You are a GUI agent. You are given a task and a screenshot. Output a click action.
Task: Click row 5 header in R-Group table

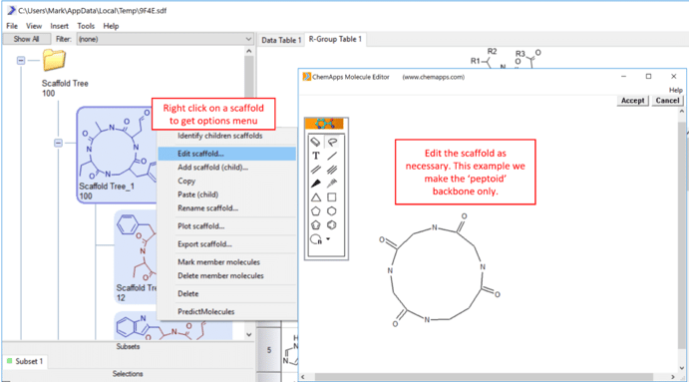[269, 350]
